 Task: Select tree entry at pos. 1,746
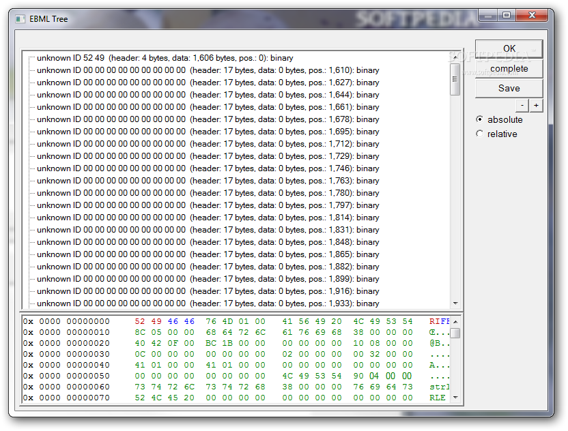coord(208,168)
